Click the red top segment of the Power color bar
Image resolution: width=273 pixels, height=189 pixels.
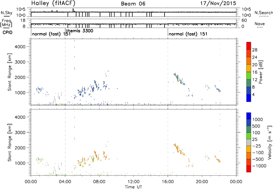[249, 46]
